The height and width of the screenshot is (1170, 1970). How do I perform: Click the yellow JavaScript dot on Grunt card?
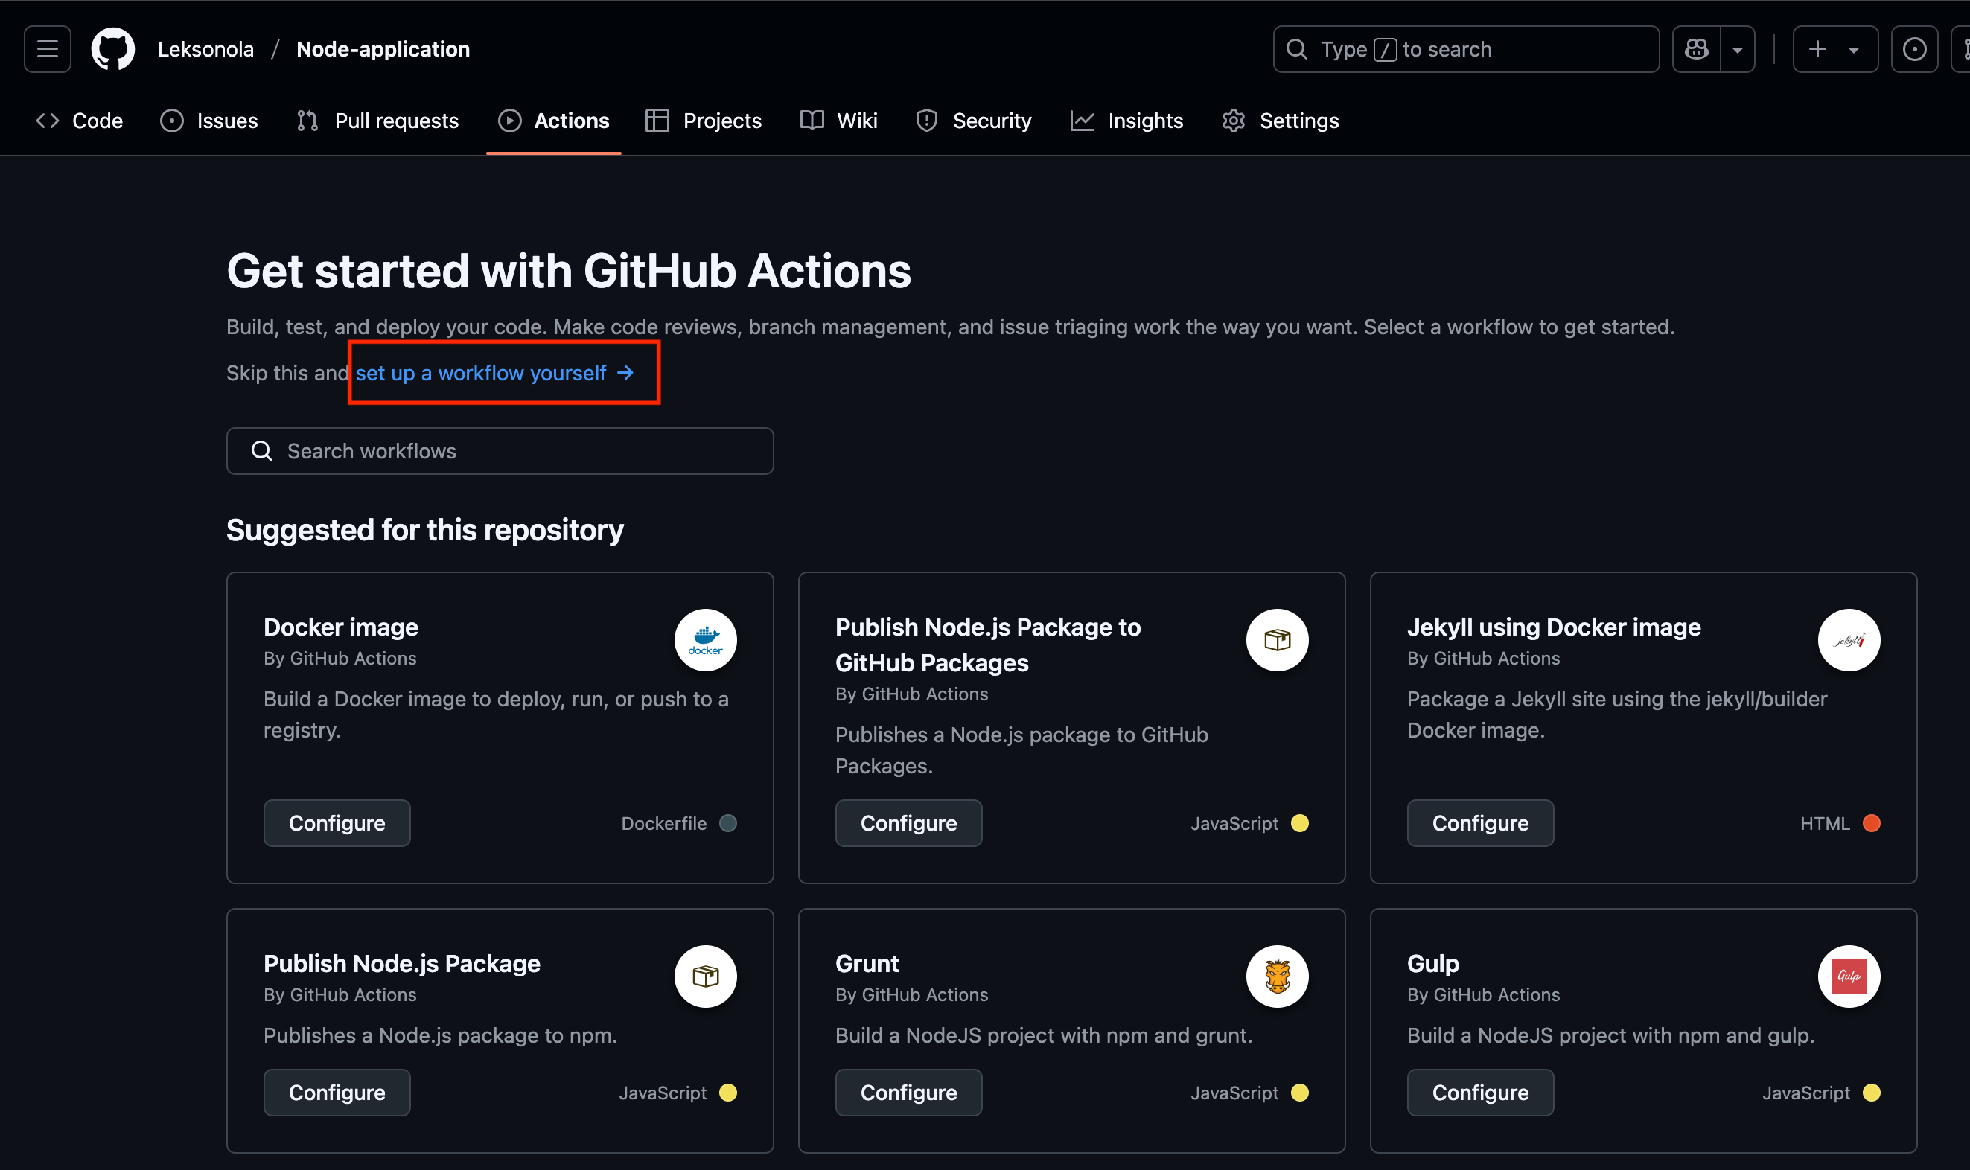1300,1093
